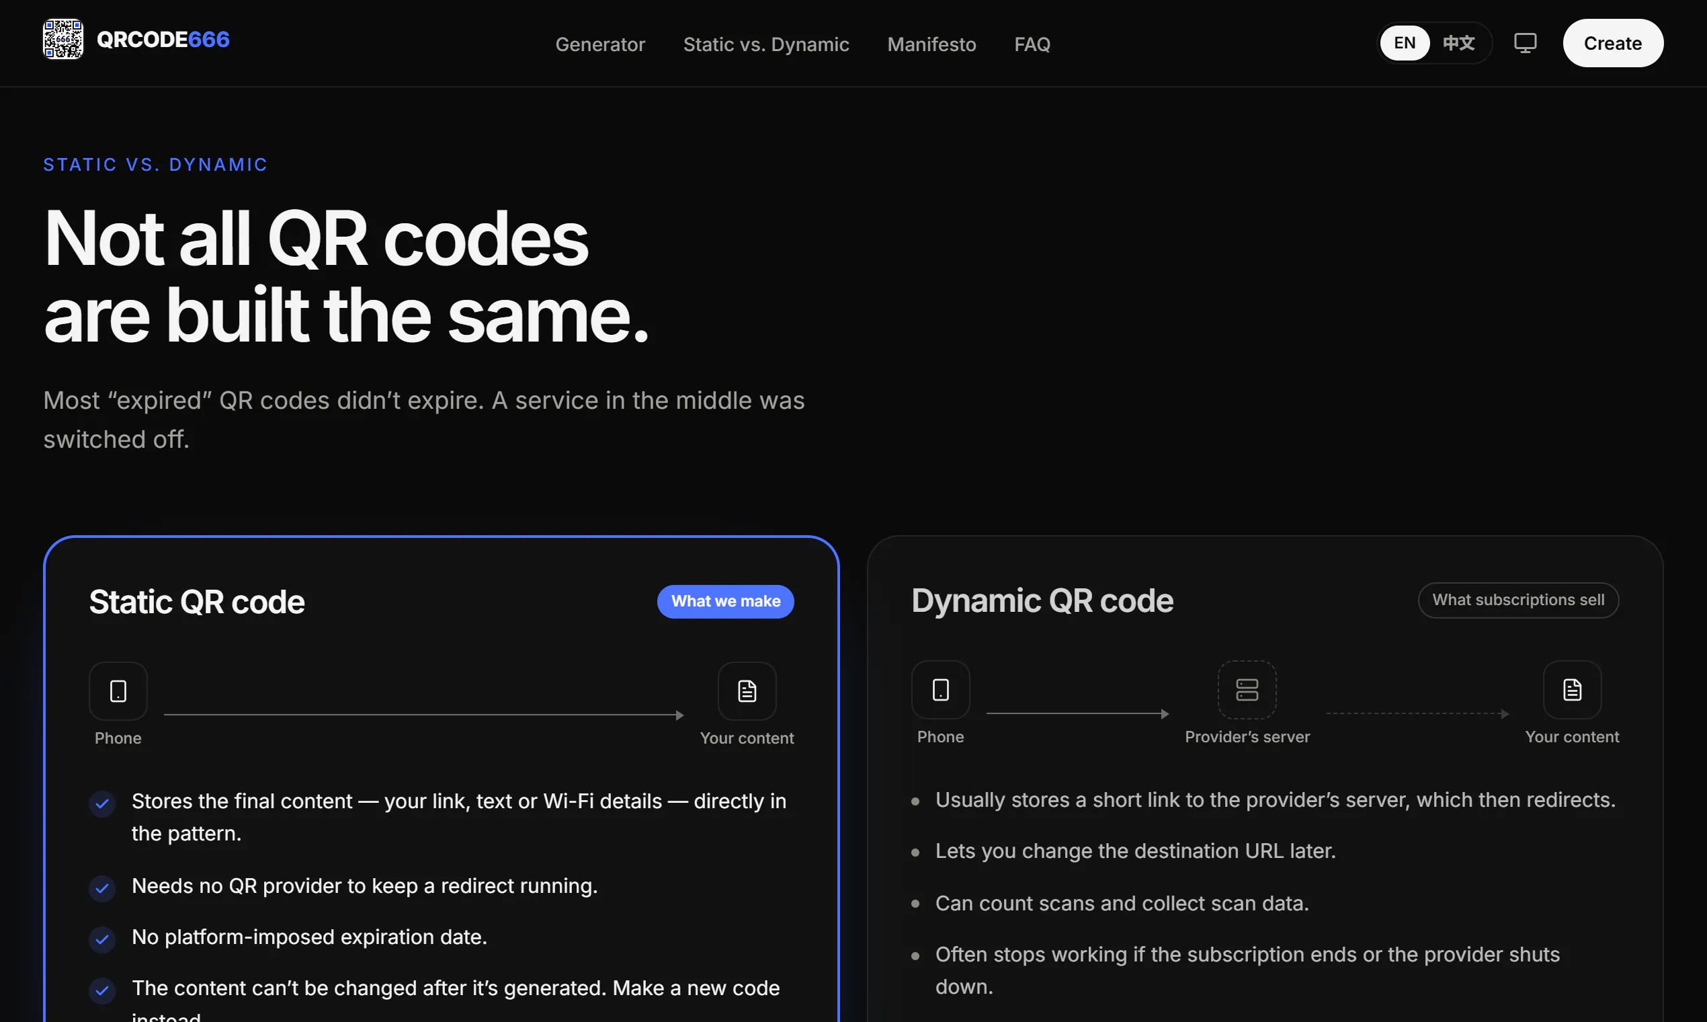Image resolution: width=1707 pixels, height=1022 pixels.
Task: Click the Provider's server icon
Action: coord(1247,689)
